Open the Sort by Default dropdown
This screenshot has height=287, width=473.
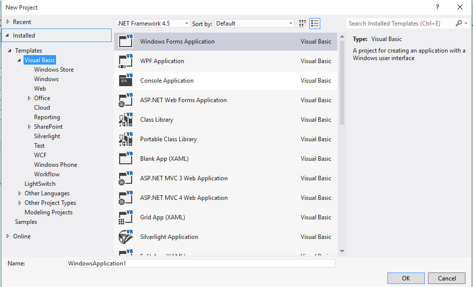click(x=254, y=24)
